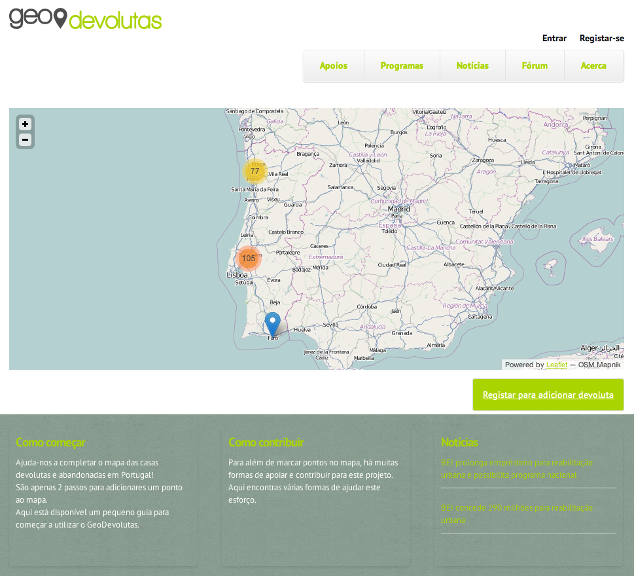The width and height of the screenshot is (634, 576).
Task: Open the Leaflet attribution link
Action: click(x=557, y=365)
